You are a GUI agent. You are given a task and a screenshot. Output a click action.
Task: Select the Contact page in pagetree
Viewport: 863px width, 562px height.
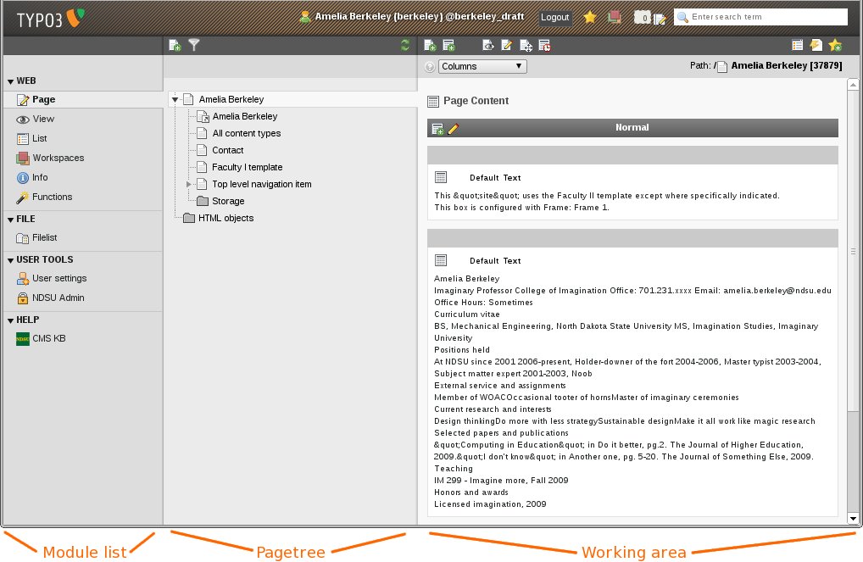pos(227,150)
